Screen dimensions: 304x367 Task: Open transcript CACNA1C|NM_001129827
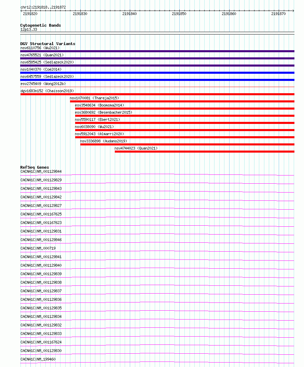[x=41, y=206]
